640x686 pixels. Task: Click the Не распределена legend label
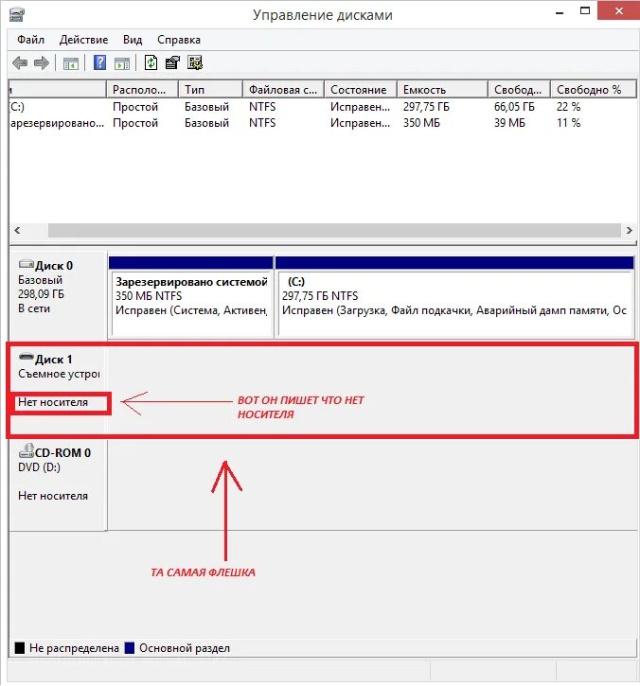click(x=74, y=648)
